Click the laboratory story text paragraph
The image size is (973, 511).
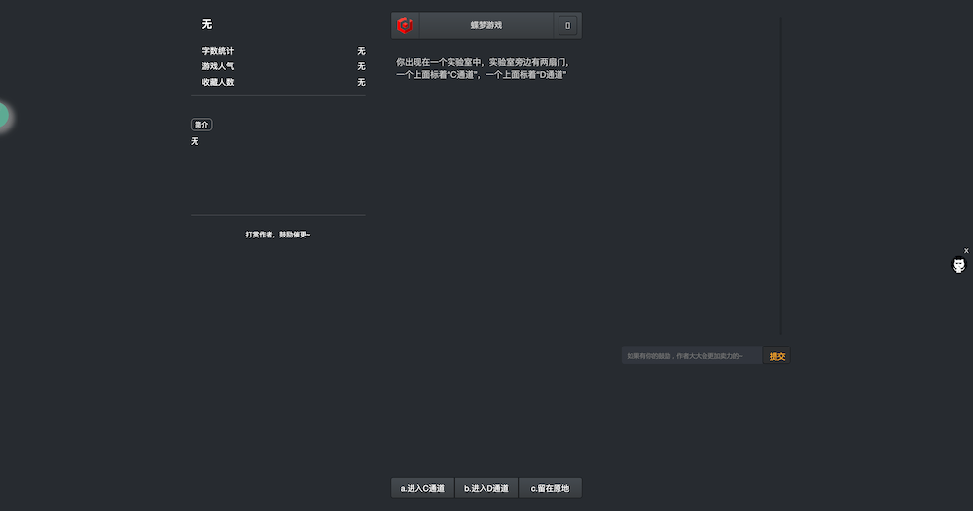[x=483, y=68]
